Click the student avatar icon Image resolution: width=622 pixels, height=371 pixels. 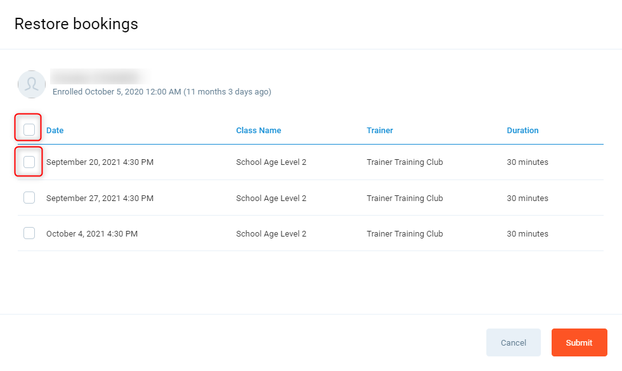pyautogui.click(x=32, y=84)
